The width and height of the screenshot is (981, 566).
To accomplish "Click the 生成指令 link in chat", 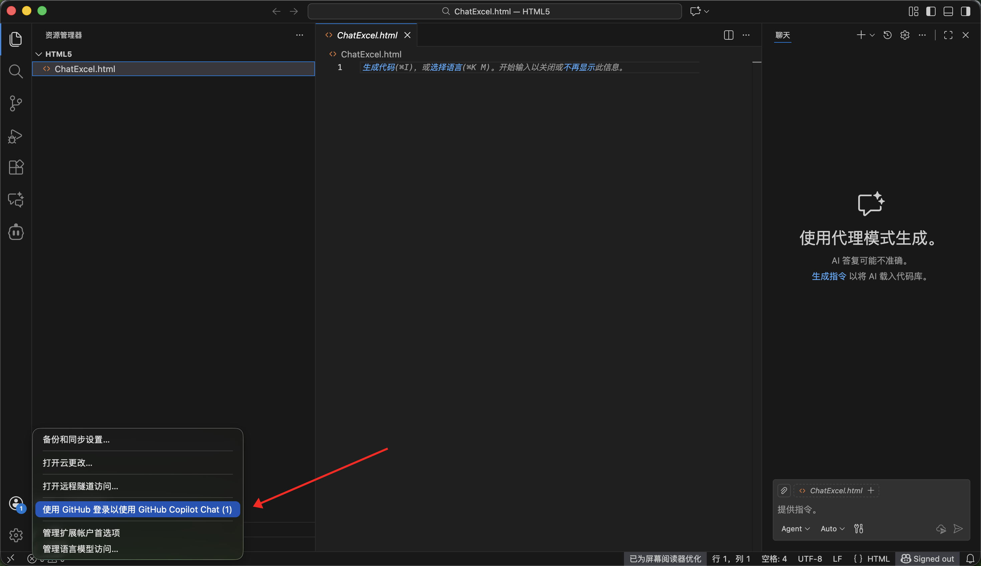I will (829, 276).
